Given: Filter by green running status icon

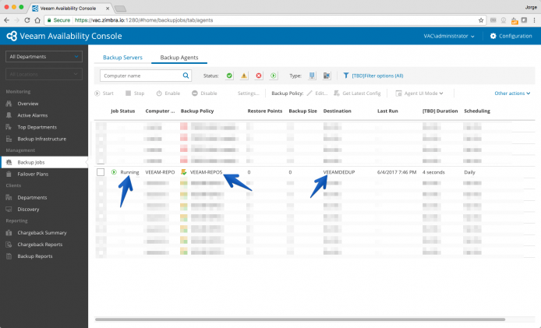Looking at the screenshot, I should pos(274,76).
